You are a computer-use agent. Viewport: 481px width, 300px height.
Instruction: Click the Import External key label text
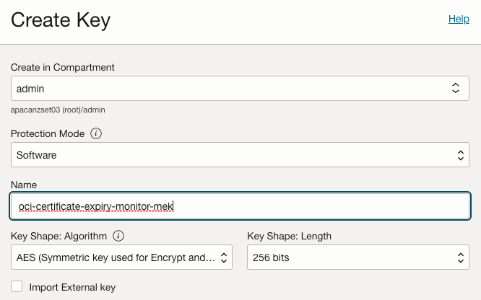pyautogui.click(x=72, y=287)
